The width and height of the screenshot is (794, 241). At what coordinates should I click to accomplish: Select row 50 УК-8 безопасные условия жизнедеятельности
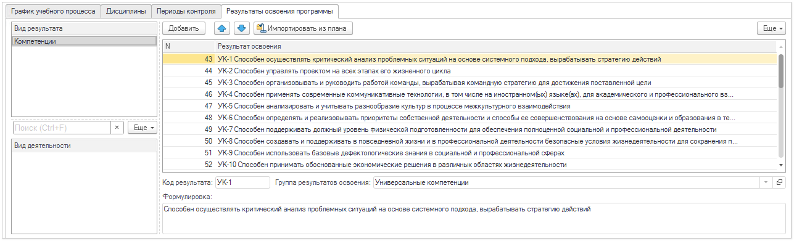469,141
